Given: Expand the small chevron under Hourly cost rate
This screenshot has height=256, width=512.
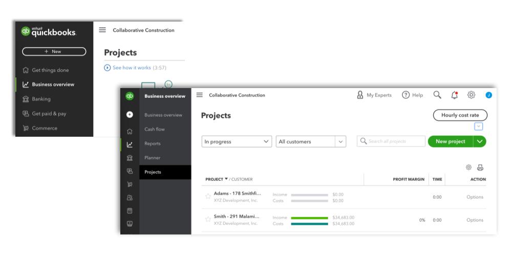Looking at the screenshot, I should click(x=478, y=126).
